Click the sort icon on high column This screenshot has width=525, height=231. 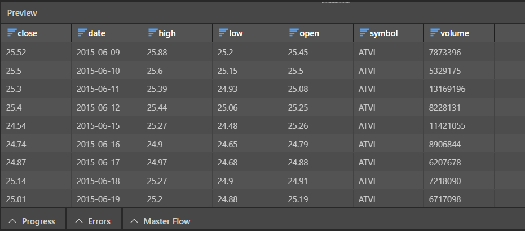click(x=152, y=33)
